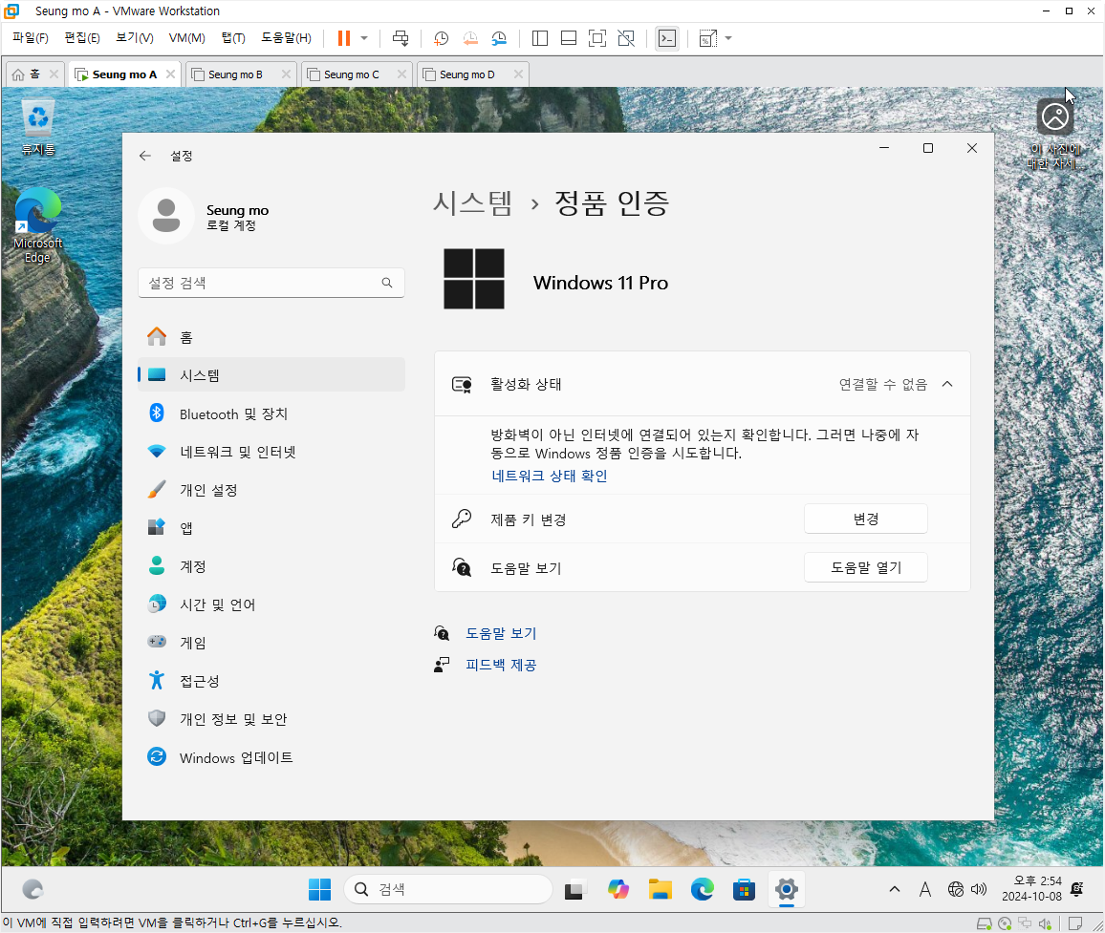Open the Windows Start button
This screenshot has width=1105, height=933.
[319, 889]
